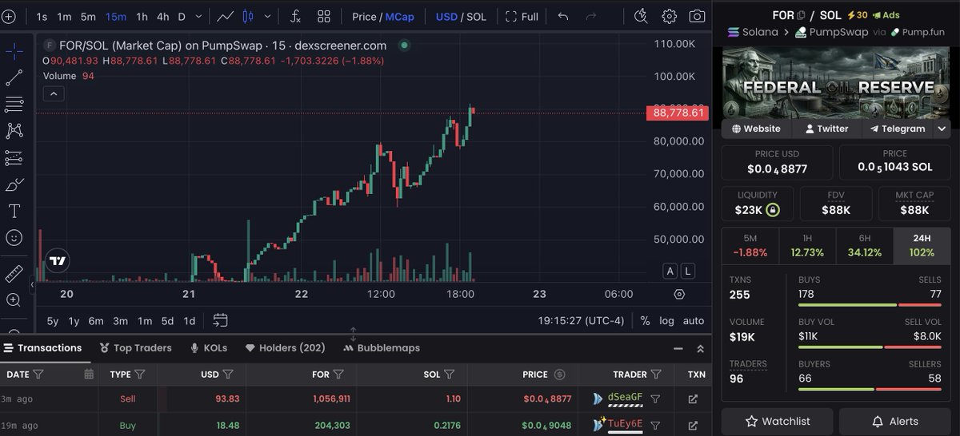Screen dimensions: 960x436
Task: Select the 24H stats tab
Action: (x=922, y=245)
